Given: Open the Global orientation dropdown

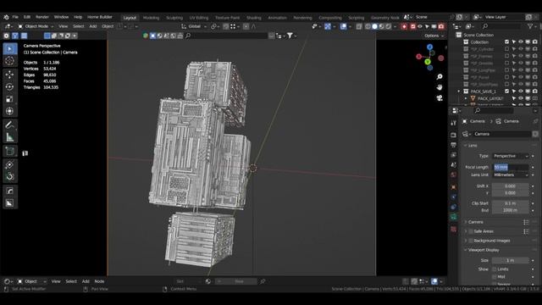Looking at the screenshot, I should 194,26.
